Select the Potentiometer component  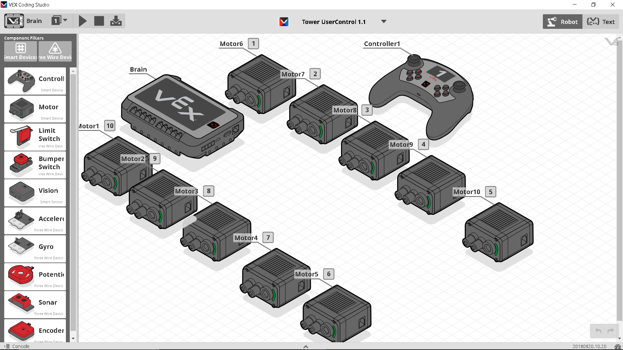point(35,277)
